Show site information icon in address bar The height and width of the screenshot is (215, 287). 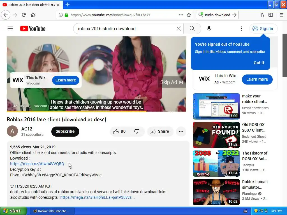(61, 15)
